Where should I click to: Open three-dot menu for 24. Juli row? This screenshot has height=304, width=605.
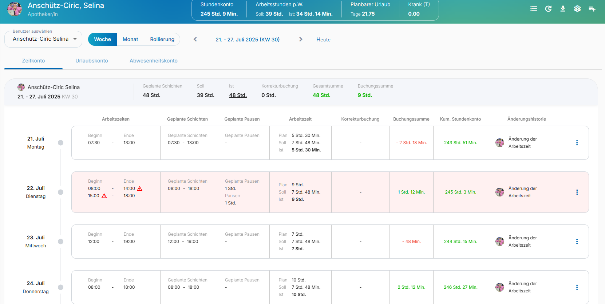tap(577, 287)
